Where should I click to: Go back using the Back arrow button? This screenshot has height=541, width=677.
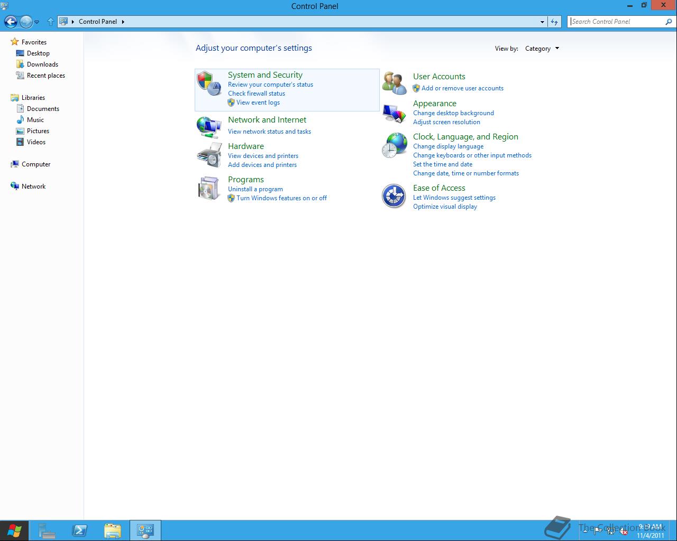pyautogui.click(x=11, y=22)
